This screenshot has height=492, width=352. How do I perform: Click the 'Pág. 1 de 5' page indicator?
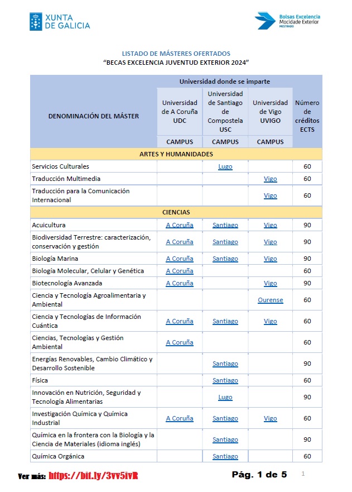click(x=259, y=475)
